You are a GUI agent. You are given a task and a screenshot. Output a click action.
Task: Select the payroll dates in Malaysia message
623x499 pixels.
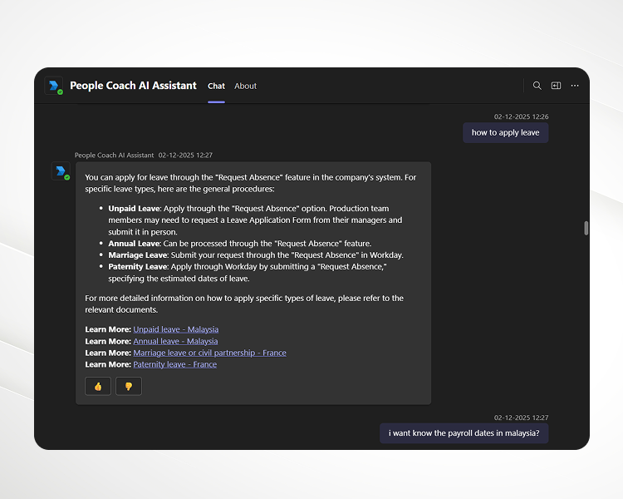[x=464, y=433]
